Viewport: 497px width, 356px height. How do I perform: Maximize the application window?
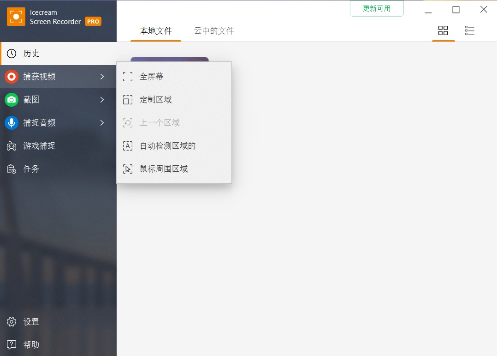coord(456,10)
